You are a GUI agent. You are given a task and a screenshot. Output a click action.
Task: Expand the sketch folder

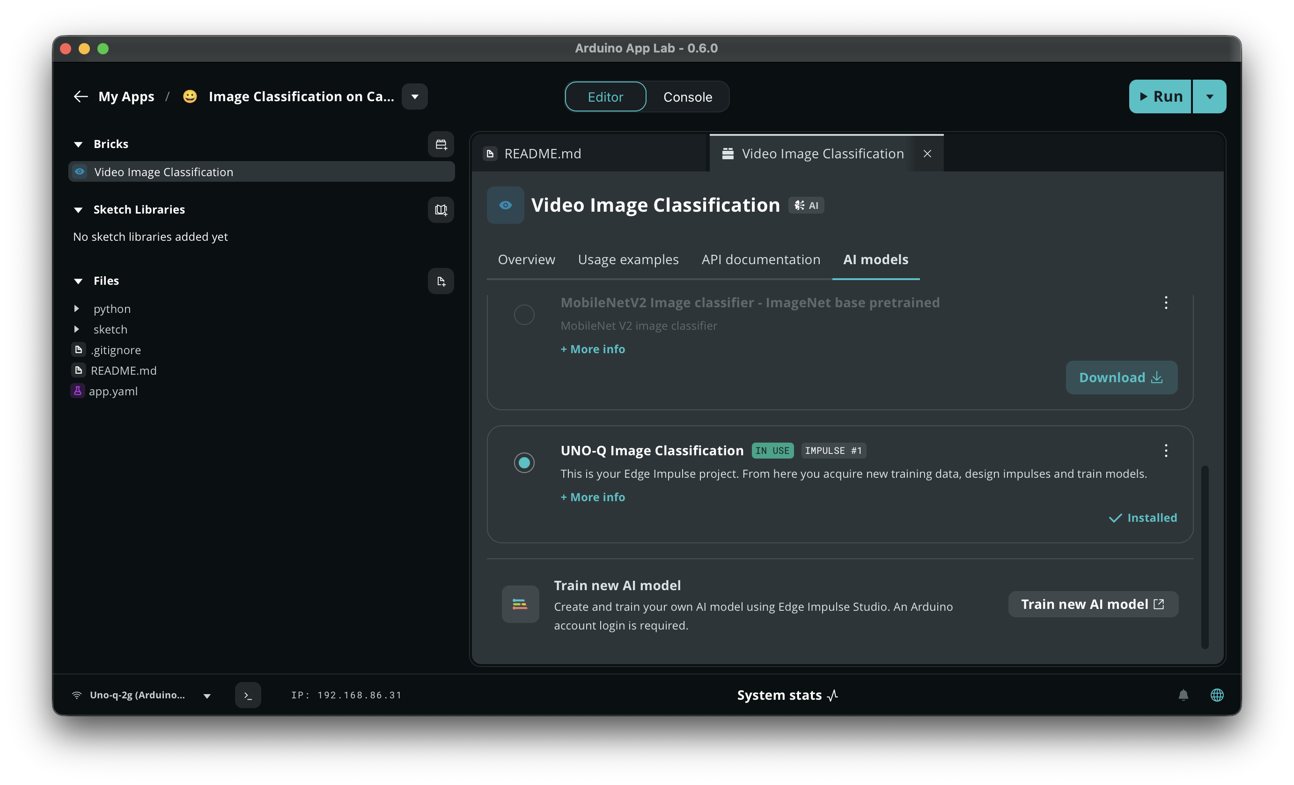(77, 329)
